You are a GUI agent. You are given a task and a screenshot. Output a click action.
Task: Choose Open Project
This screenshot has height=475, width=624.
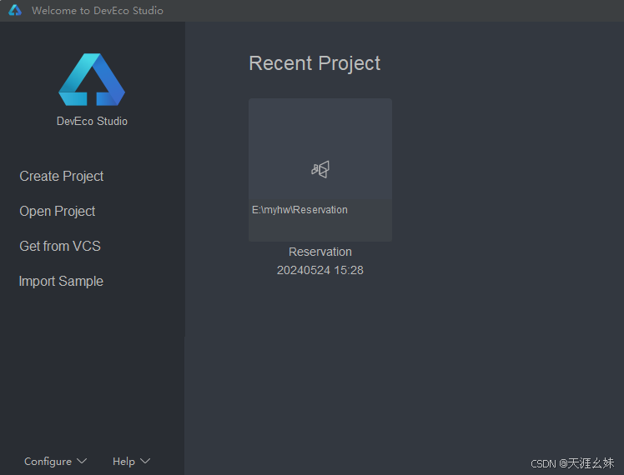tap(58, 211)
